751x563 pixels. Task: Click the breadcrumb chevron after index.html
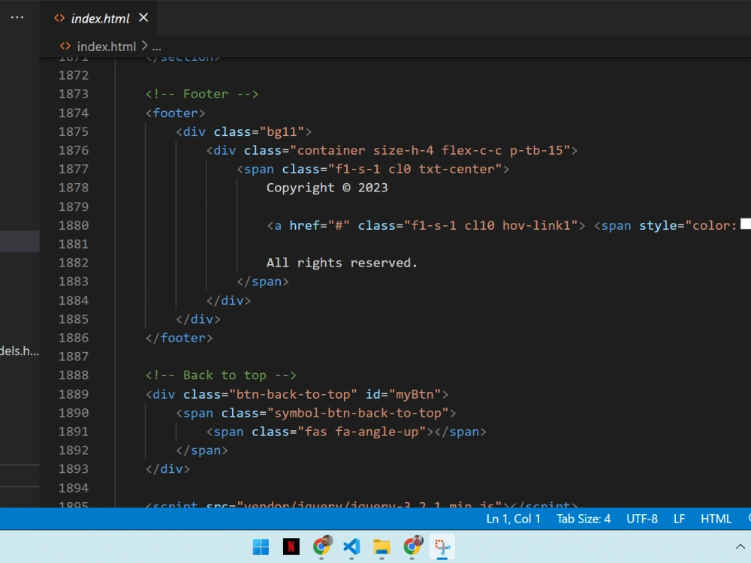[x=145, y=46]
